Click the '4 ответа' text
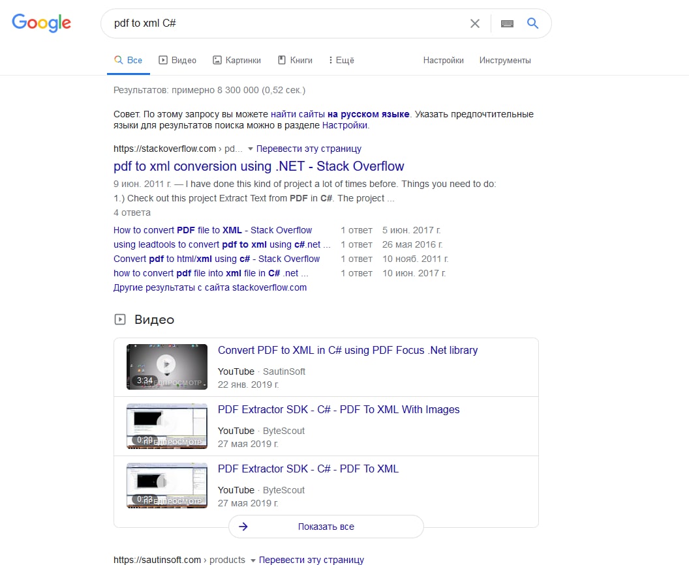 pyautogui.click(x=132, y=212)
